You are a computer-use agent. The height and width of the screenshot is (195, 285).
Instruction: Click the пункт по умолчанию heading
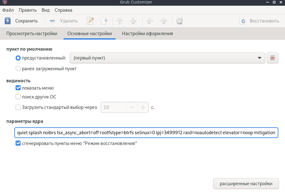tap(29, 49)
